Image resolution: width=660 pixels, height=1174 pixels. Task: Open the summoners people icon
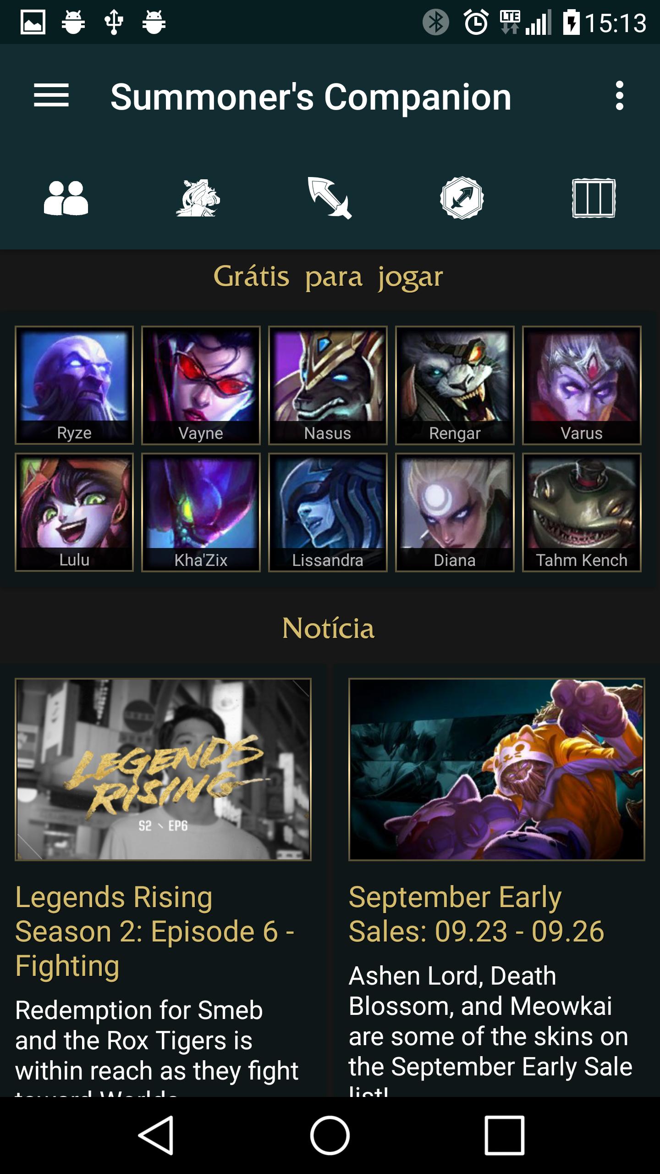(66, 198)
